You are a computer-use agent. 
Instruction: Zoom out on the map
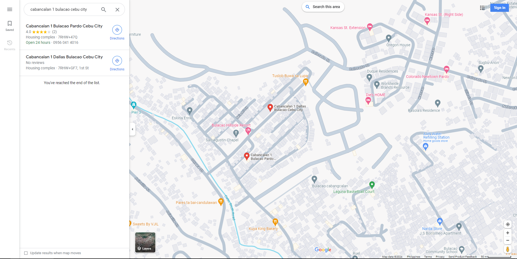[508, 240]
